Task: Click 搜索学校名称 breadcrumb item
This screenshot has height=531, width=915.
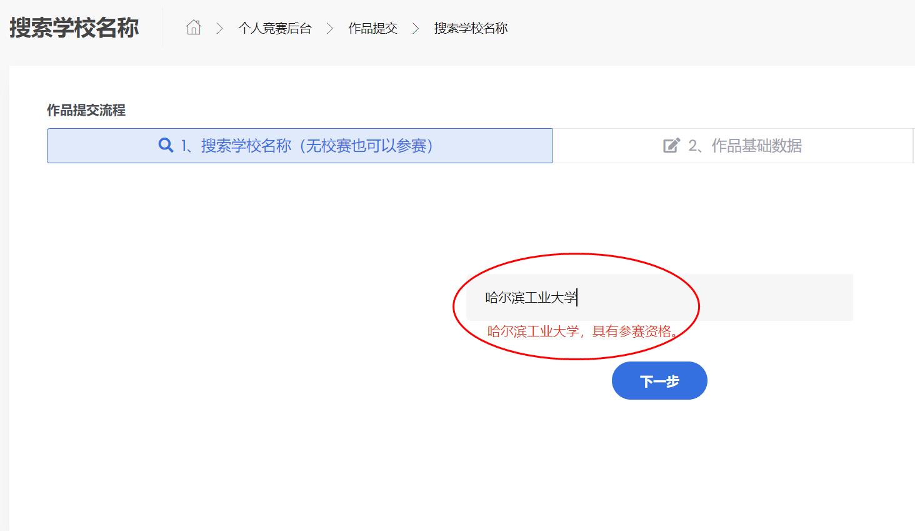Action: (x=471, y=28)
